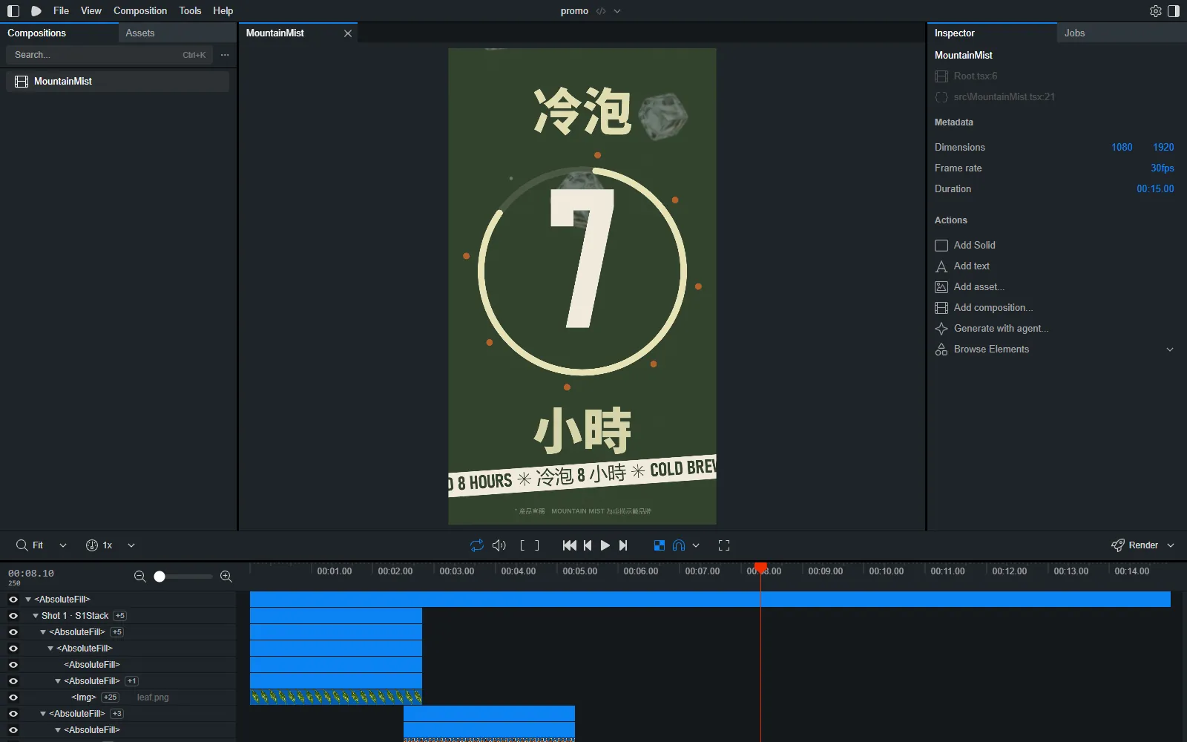Click the red playhead marker

click(760, 568)
